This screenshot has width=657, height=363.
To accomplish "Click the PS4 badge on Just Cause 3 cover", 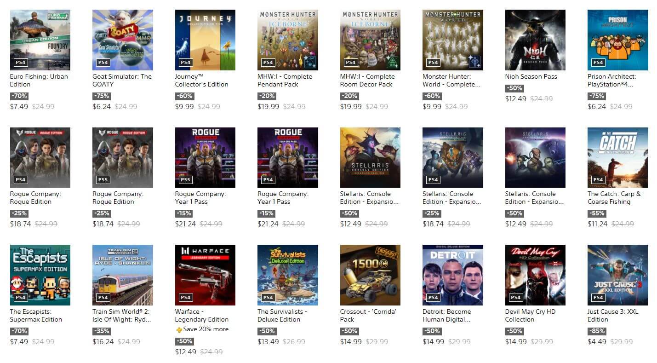I will (x=598, y=298).
